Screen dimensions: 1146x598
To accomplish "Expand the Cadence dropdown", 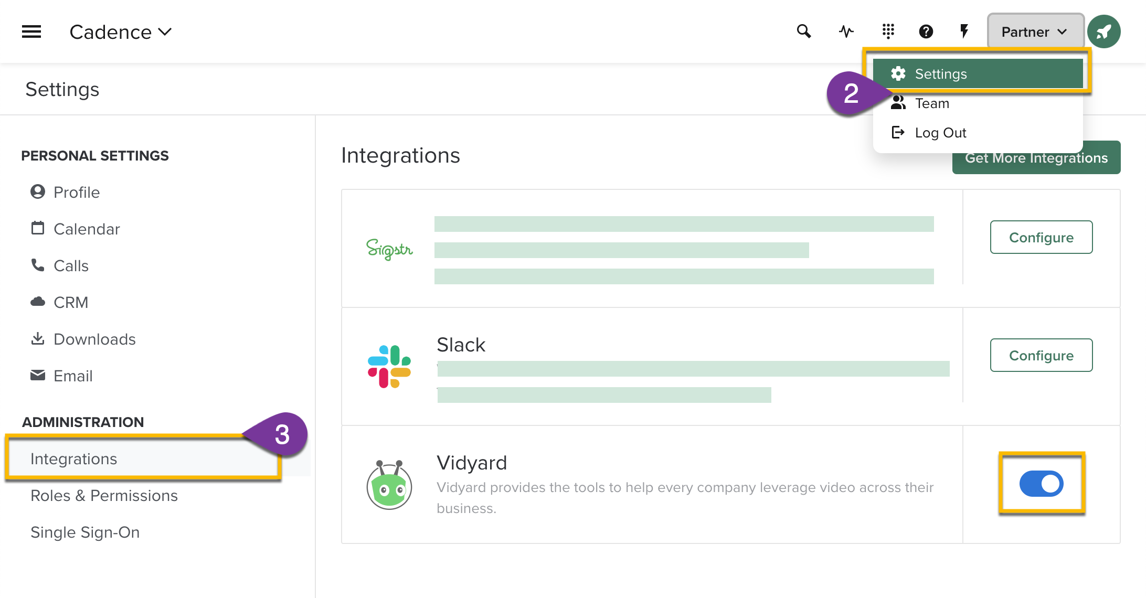I will 120,32.
